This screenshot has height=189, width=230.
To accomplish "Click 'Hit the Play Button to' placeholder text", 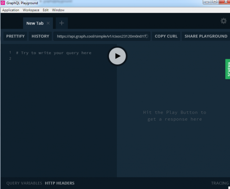I will coord(174,112).
